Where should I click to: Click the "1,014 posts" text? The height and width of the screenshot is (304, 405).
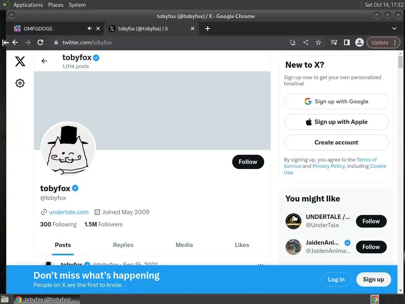pos(76,66)
